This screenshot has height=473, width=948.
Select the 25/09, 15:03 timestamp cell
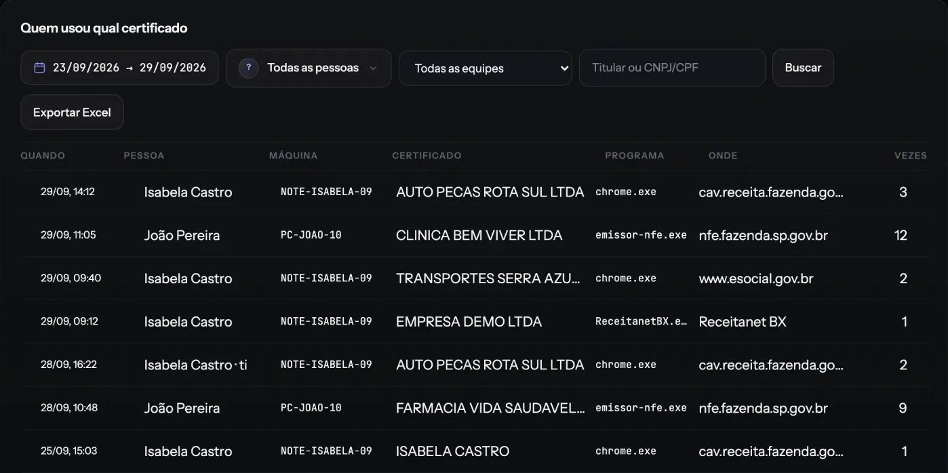coord(68,451)
